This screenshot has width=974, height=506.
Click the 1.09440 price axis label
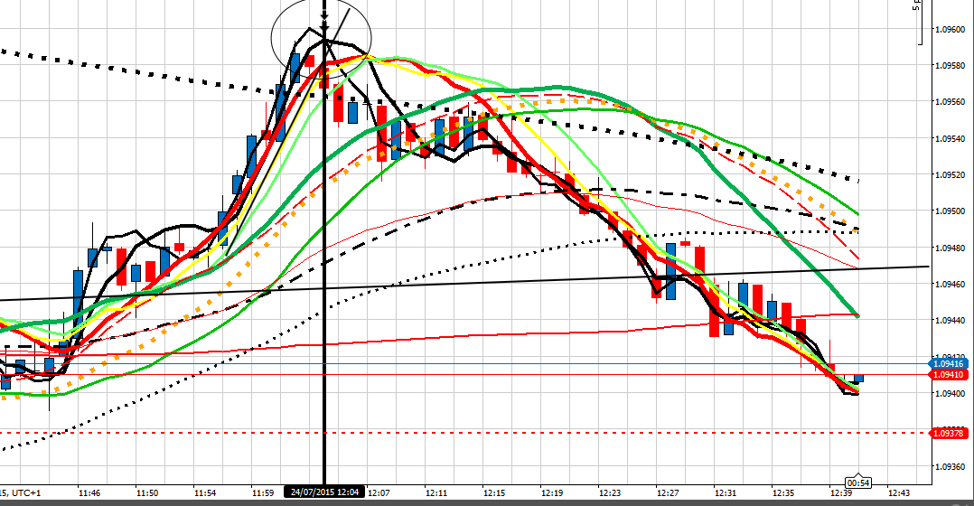[x=950, y=321]
